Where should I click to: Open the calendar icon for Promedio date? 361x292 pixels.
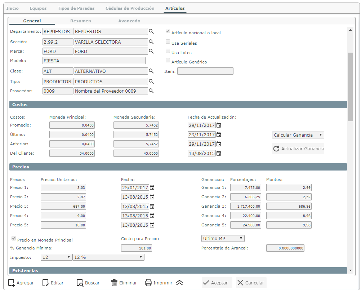pos(219,125)
